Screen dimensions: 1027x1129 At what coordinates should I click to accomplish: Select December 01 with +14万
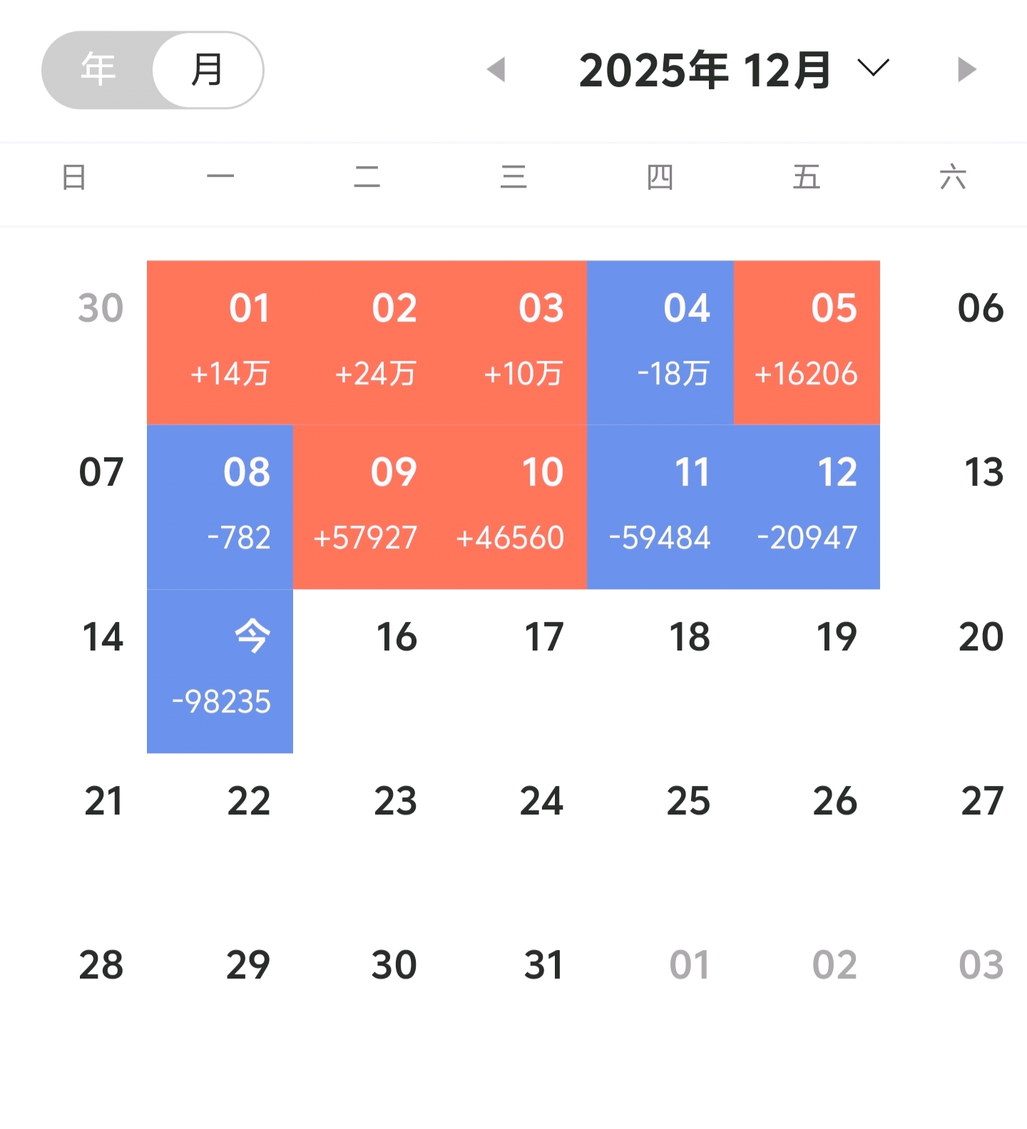220,343
